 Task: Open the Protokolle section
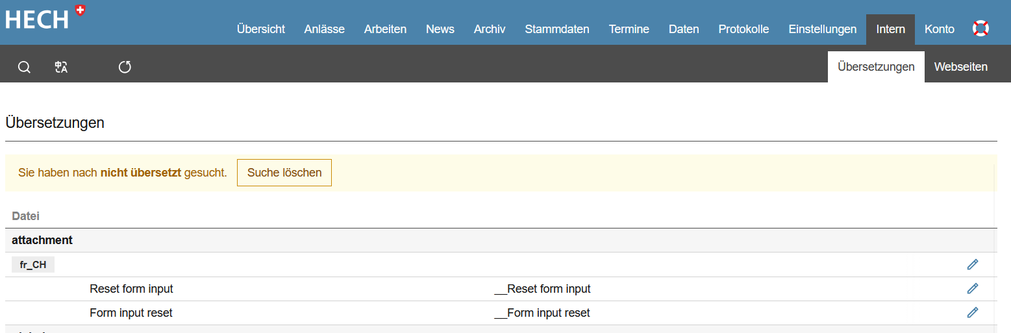743,29
